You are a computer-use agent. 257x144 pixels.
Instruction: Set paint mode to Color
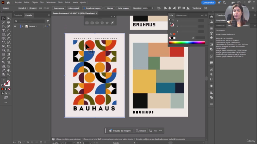pyautogui.click(x=2, y=89)
